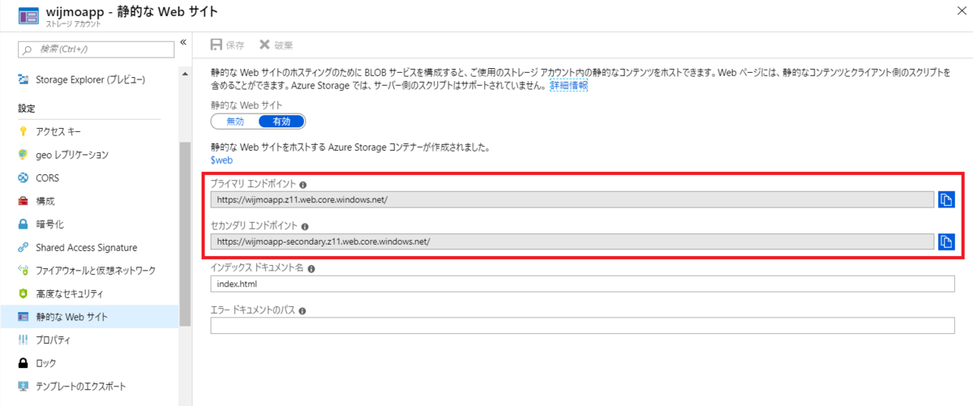973x406 pixels.
Task: Click the secondary endpoint URL field
Action: coord(572,241)
